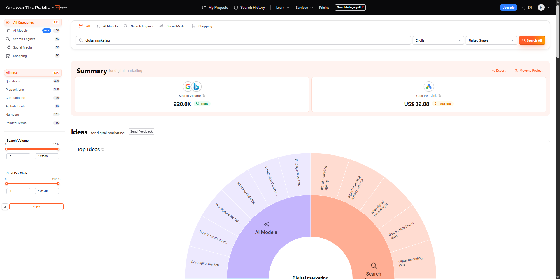Select Prepositions in the sidebar

[x=33, y=90]
